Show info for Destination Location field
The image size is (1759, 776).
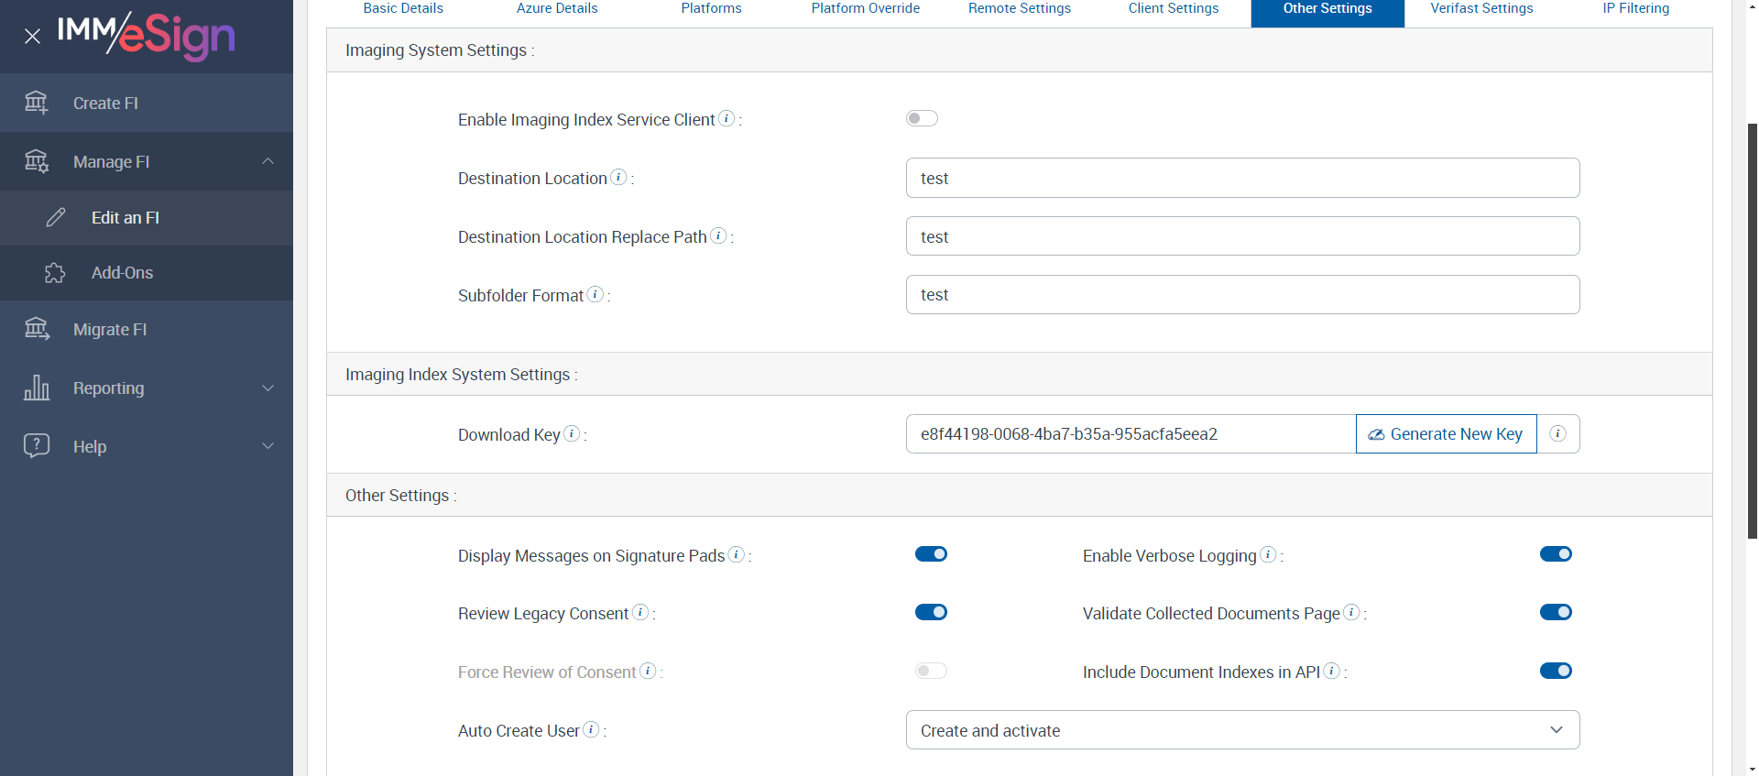point(619,178)
